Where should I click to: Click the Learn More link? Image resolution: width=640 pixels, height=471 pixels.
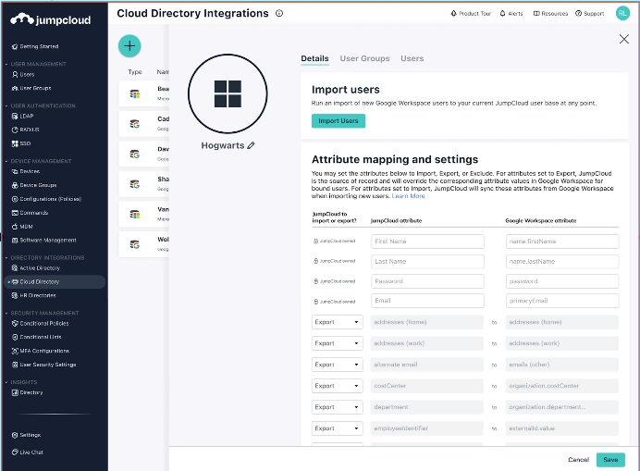(x=408, y=196)
